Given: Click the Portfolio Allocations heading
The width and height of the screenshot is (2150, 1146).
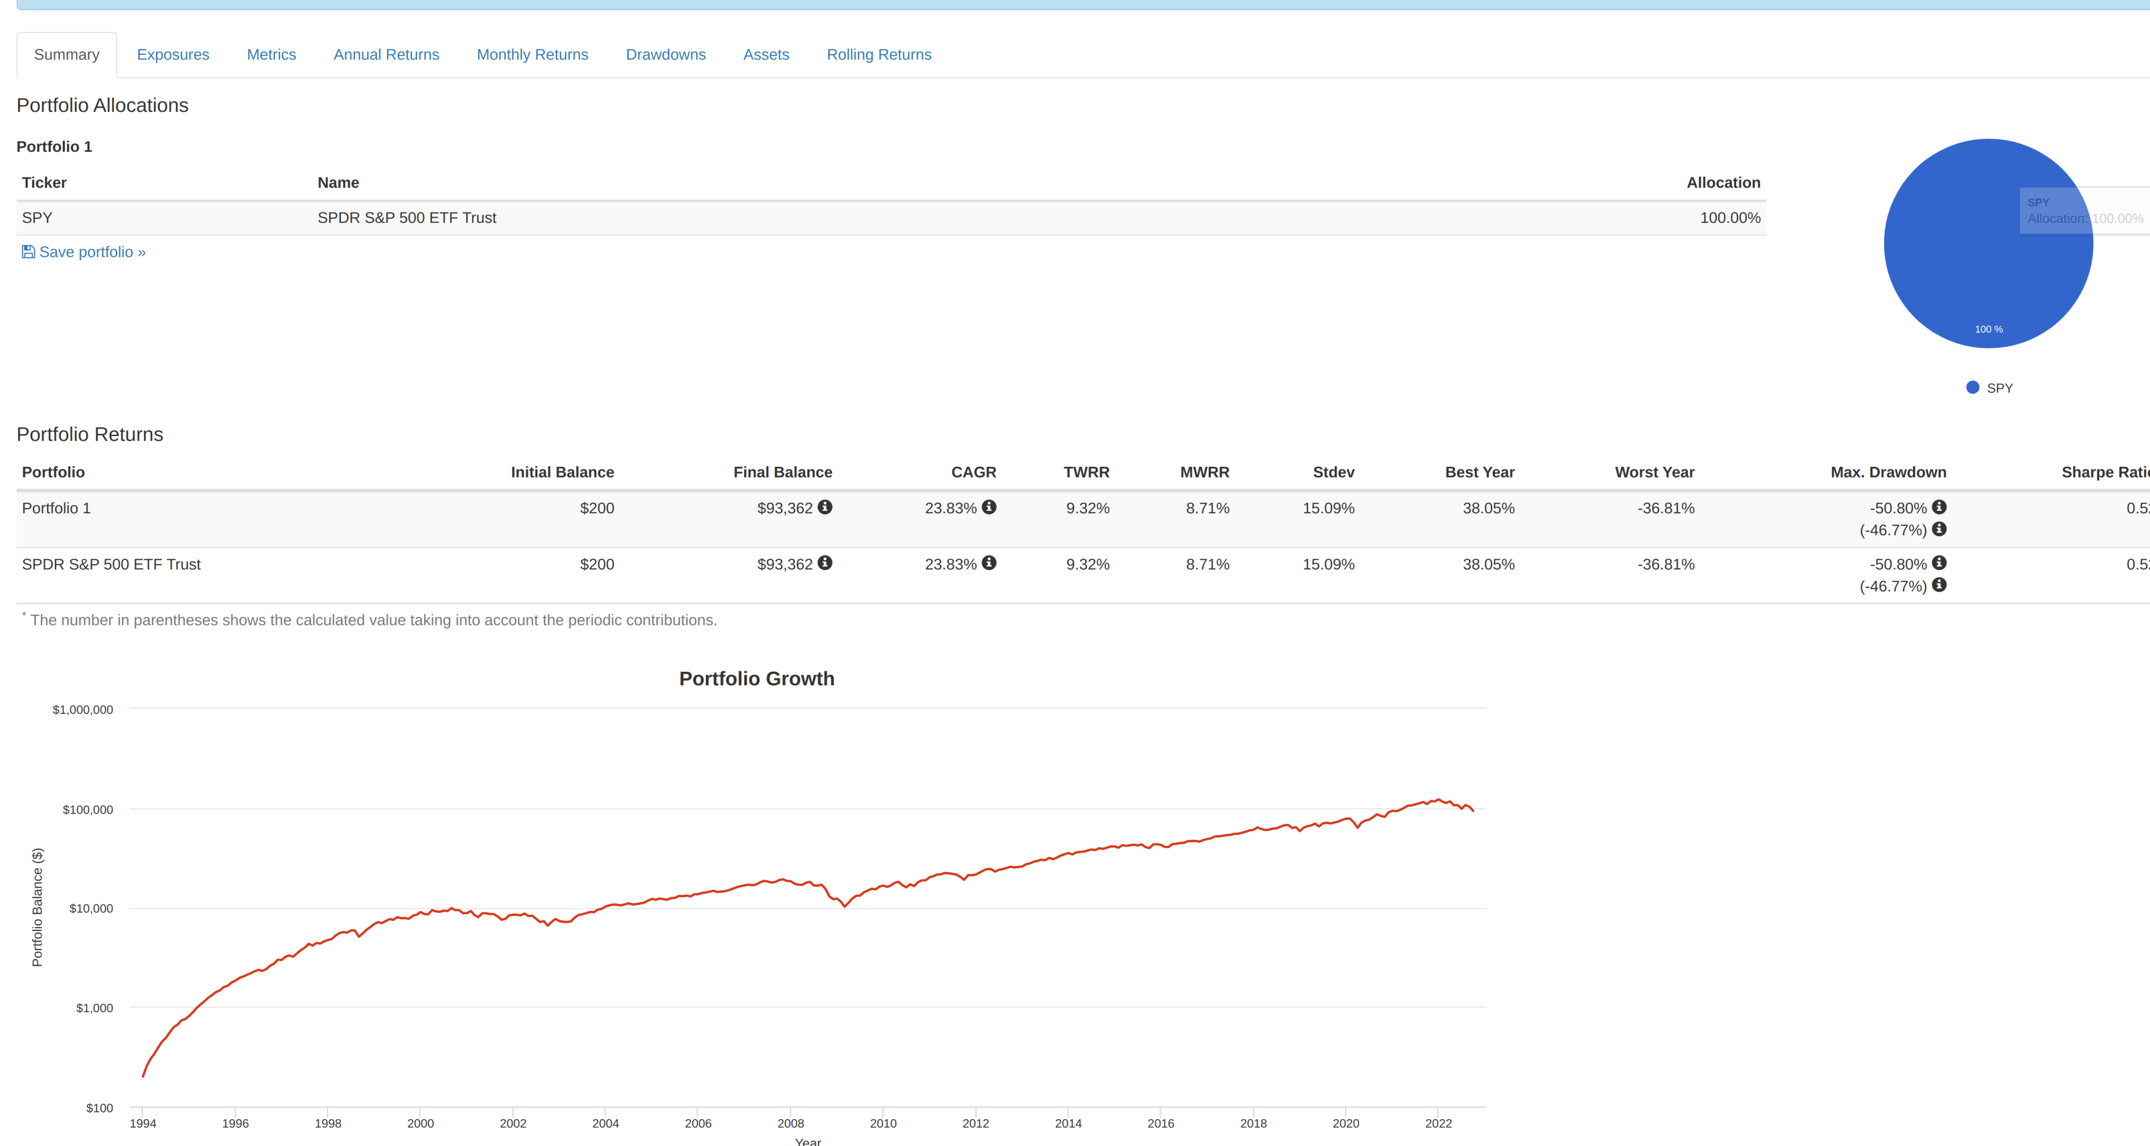Looking at the screenshot, I should coord(102,105).
